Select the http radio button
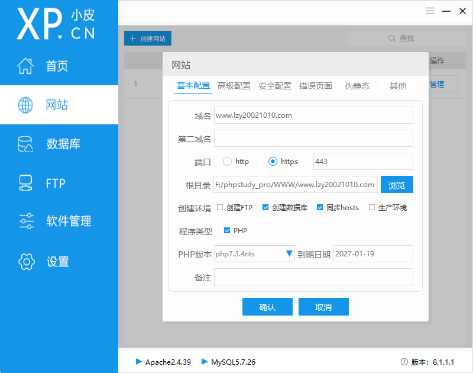The height and width of the screenshot is (373, 473). coord(227,161)
